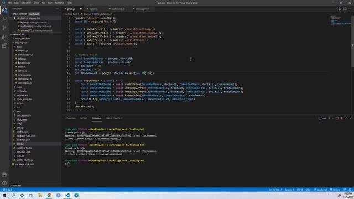Click the feedback icon in status bar

tap(345, 190)
